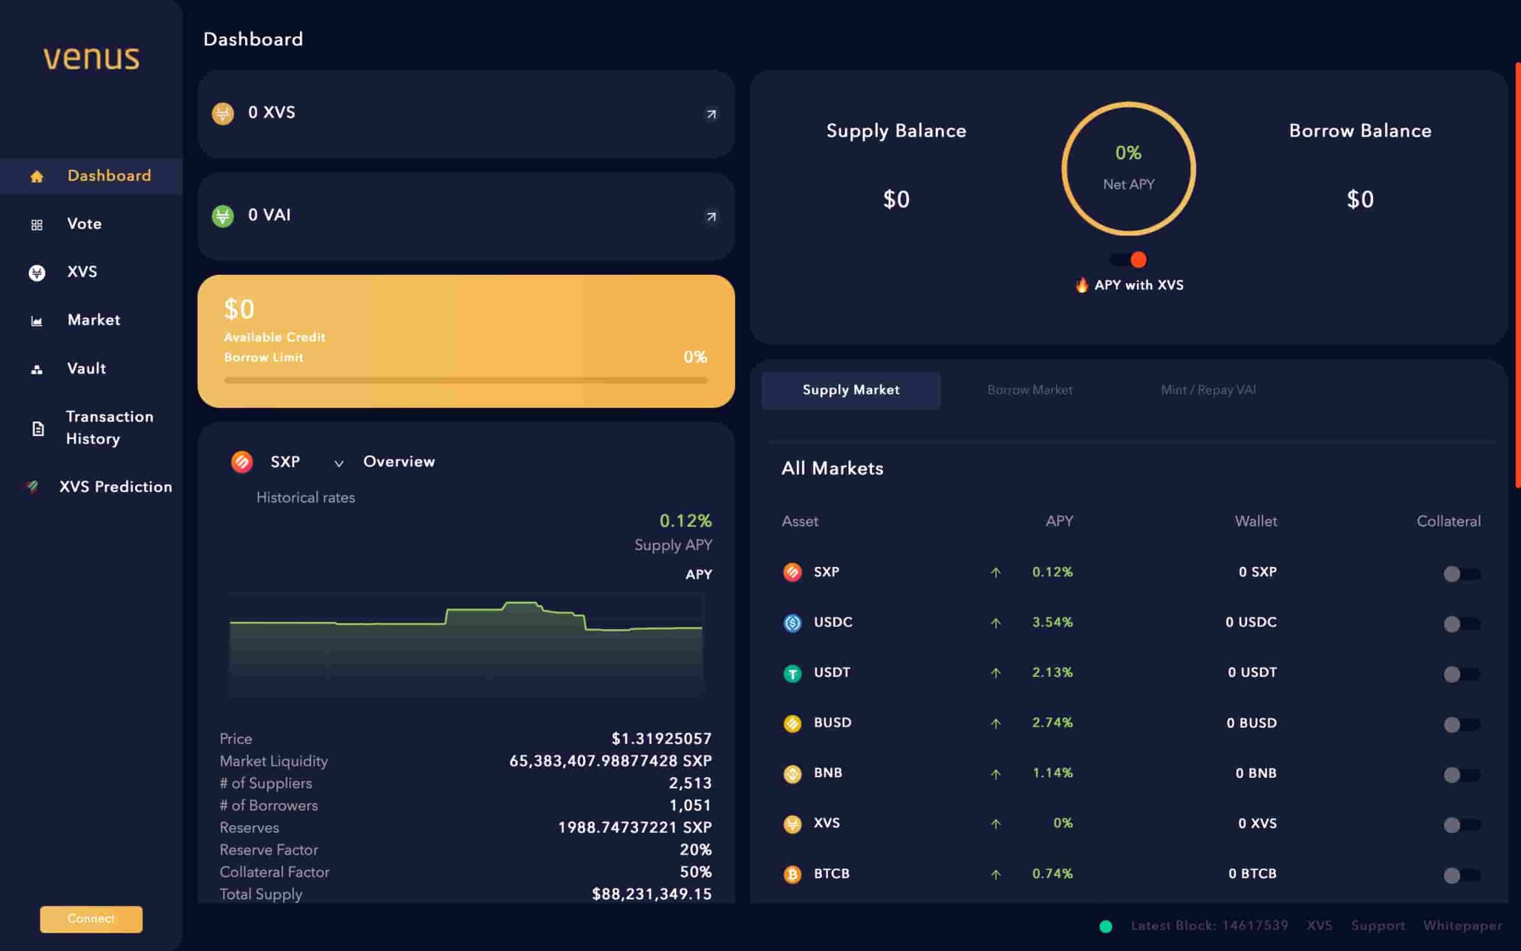Open the Dashboard section in the sidebar
The image size is (1521, 951).
pyautogui.click(x=108, y=175)
